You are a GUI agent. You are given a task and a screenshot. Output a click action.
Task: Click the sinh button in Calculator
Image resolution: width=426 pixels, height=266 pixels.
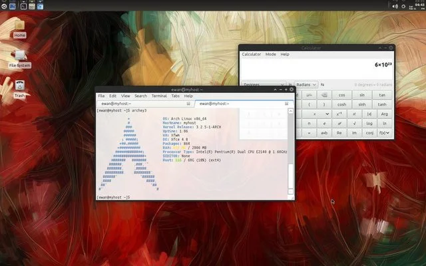[362, 104]
